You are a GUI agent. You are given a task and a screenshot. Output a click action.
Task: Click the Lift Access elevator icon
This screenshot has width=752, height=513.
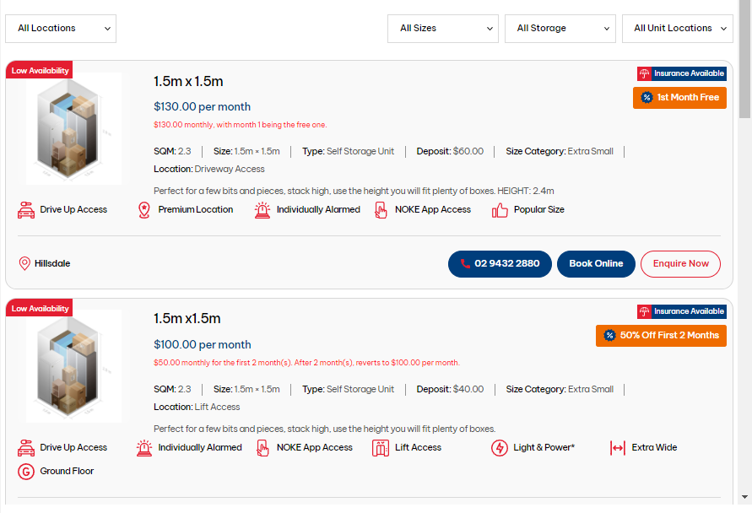(381, 448)
